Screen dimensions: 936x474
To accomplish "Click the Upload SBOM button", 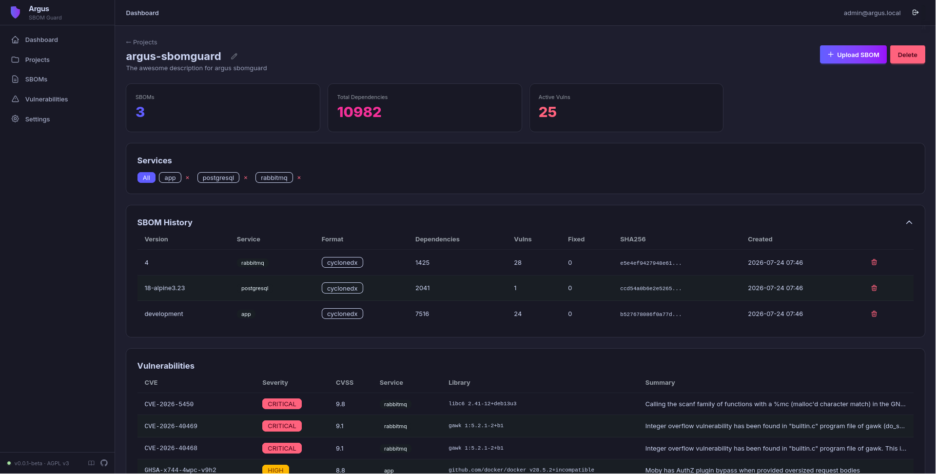I will pos(853,55).
